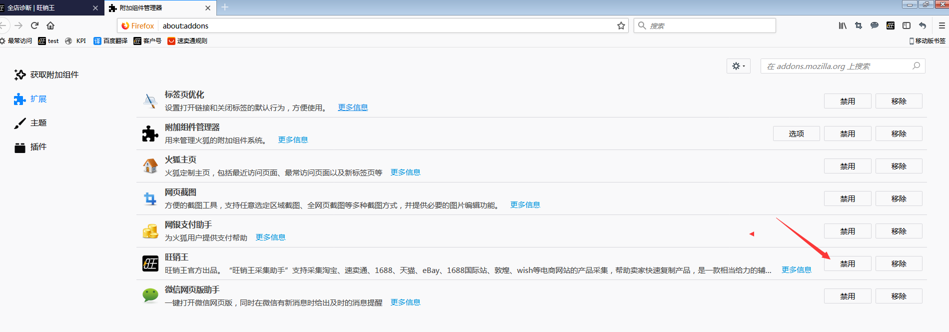Open 更多信息 link for 标签页优化
The image size is (949, 332).
[x=353, y=107]
